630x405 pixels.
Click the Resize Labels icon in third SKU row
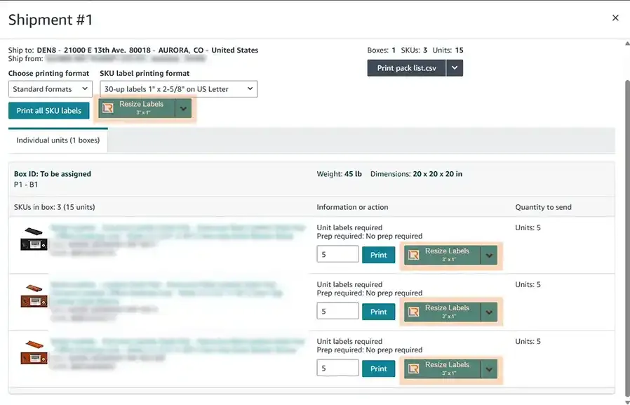413,369
